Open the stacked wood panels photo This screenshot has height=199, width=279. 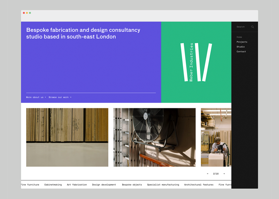[x=67, y=137]
